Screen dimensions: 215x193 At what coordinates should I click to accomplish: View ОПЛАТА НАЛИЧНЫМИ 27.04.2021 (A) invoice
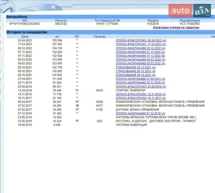coord(140,79)
